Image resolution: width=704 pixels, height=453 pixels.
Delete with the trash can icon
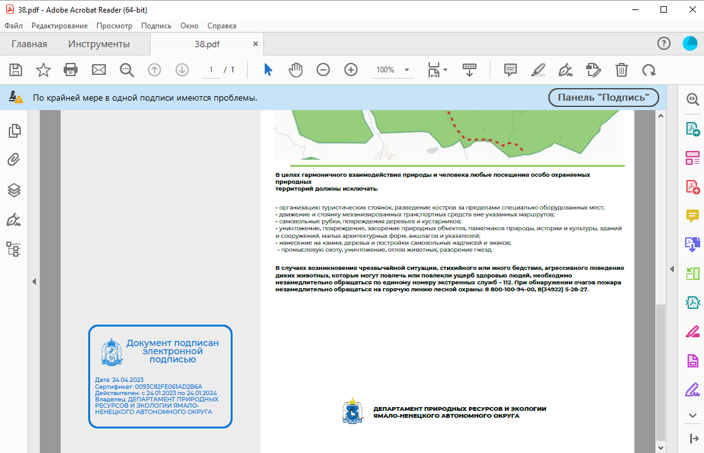point(621,70)
